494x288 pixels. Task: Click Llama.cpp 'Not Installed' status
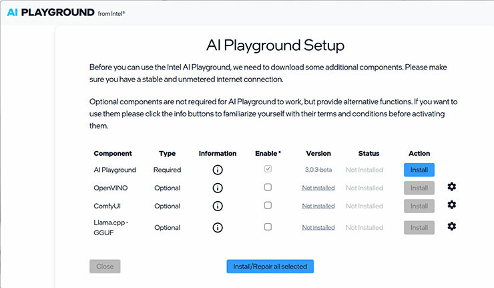[364, 227]
